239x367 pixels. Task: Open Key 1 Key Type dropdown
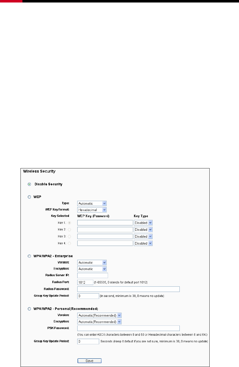[x=143, y=223]
